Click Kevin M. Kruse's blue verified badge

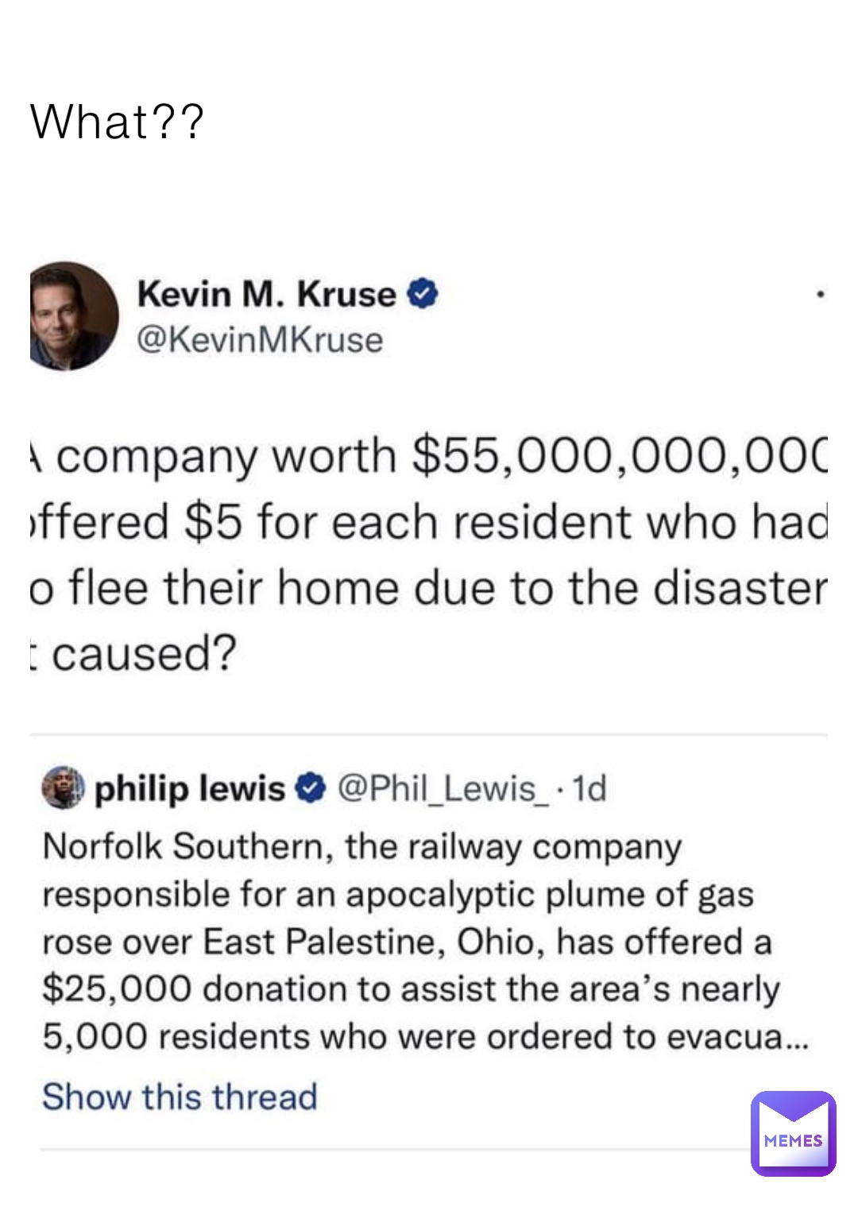[x=422, y=294]
